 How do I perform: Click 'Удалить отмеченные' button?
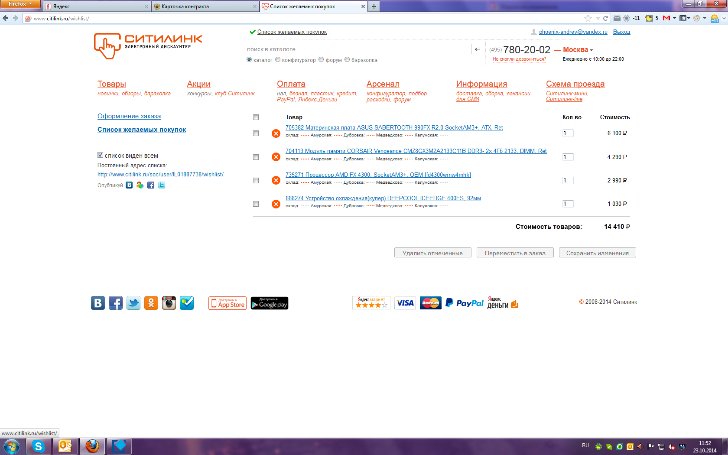[433, 253]
